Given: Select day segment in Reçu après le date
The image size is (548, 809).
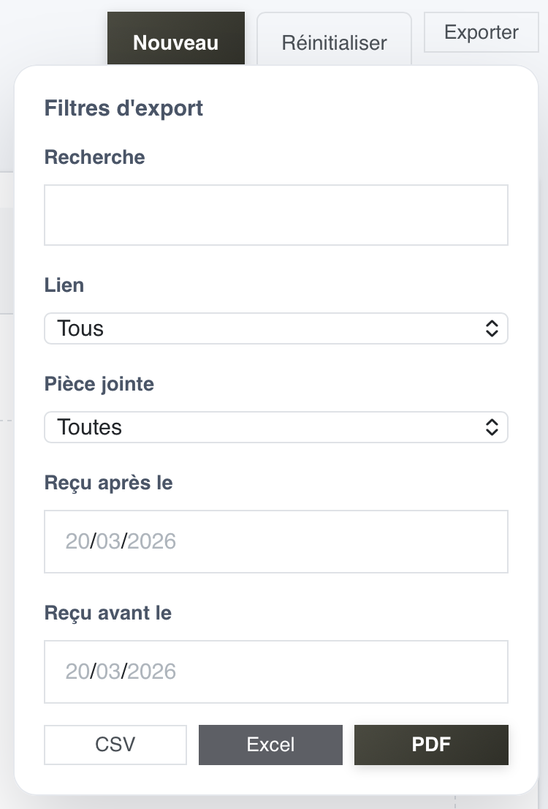Looking at the screenshot, I should tap(77, 541).
